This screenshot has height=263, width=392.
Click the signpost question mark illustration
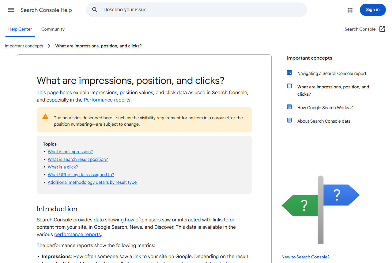click(321, 210)
